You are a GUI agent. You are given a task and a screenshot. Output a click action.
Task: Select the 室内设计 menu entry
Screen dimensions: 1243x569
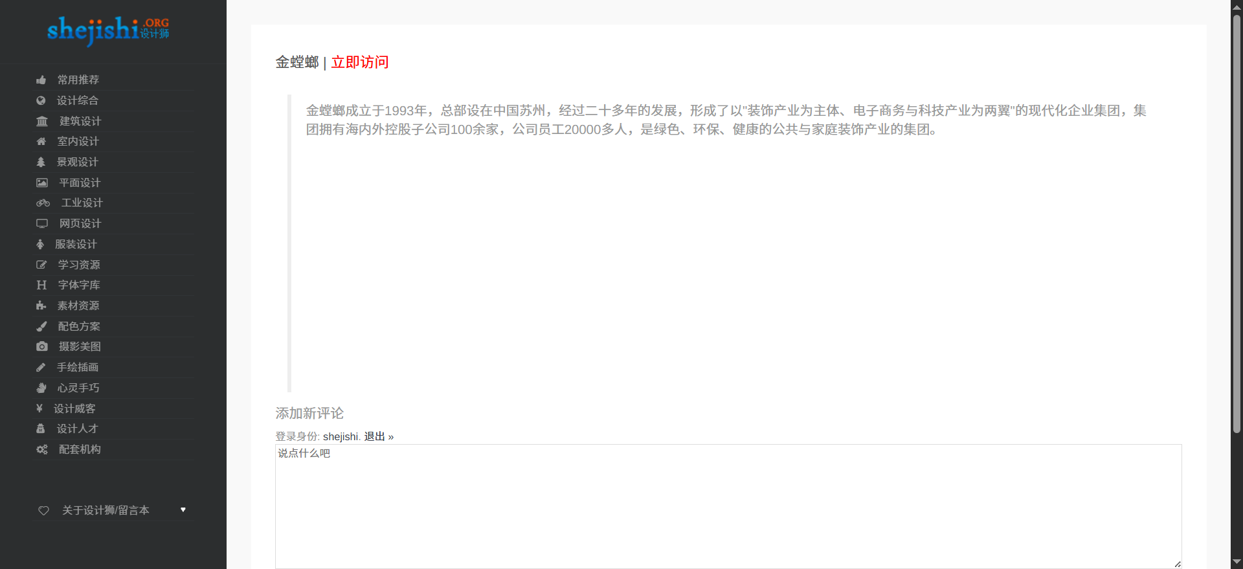78,141
